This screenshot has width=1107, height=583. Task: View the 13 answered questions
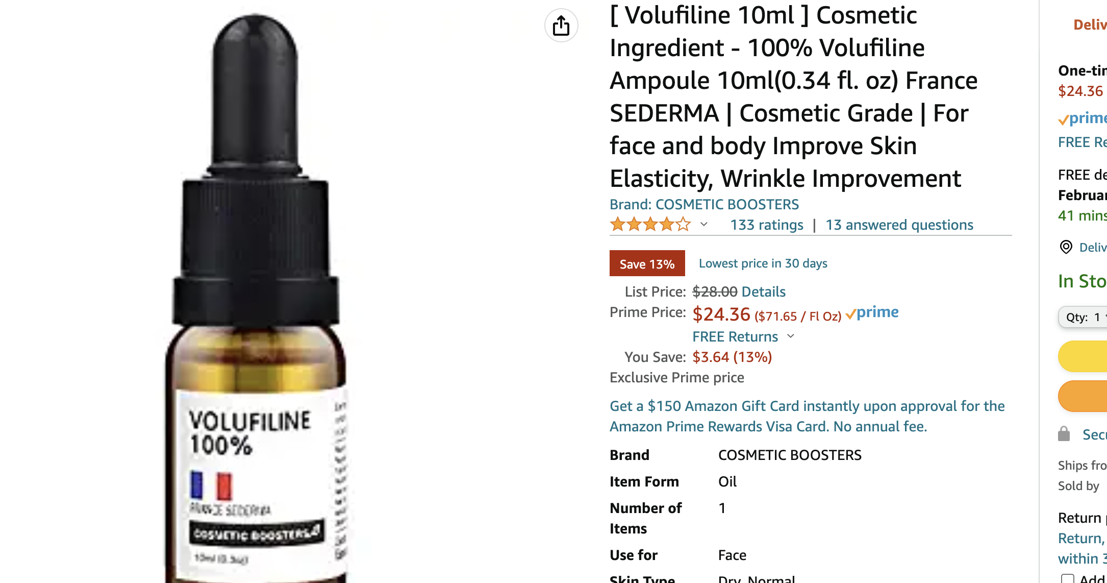point(899,225)
